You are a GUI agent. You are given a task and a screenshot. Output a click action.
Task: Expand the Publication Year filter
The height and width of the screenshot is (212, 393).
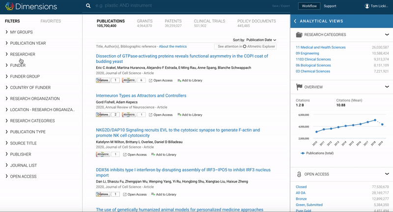click(x=28, y=43)
